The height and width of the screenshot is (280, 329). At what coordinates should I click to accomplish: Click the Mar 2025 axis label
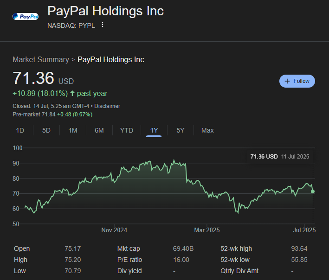point(206,230)
